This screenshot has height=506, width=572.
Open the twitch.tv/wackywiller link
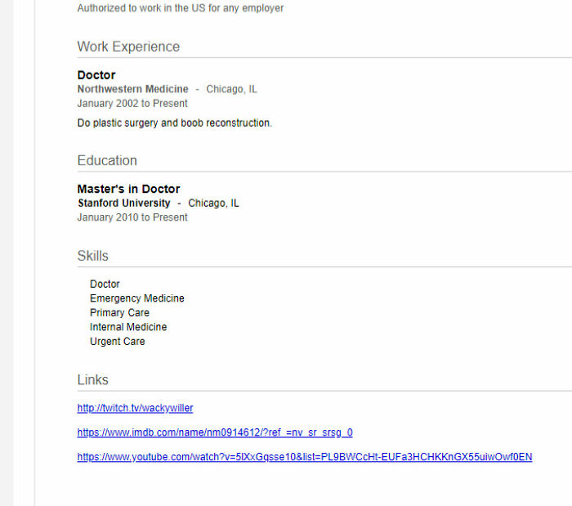click(135, 408)
